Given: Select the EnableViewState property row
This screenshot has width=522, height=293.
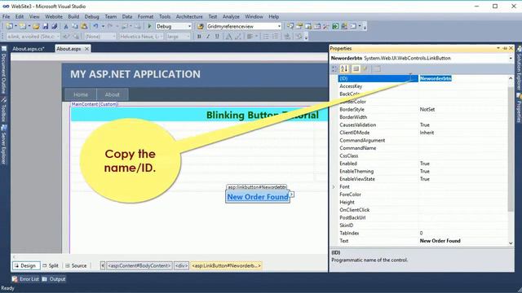Looking at the screenshot, I should point(422,179).
